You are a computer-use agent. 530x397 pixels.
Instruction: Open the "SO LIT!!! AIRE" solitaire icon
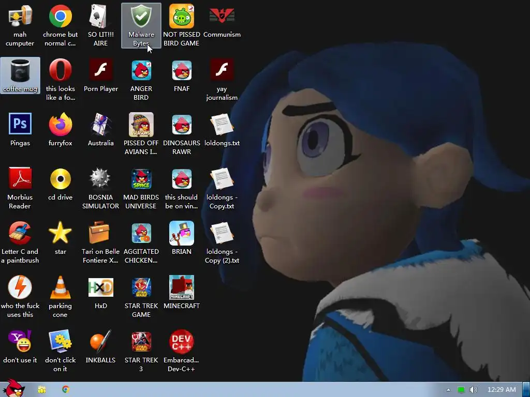tap(100, 25)
